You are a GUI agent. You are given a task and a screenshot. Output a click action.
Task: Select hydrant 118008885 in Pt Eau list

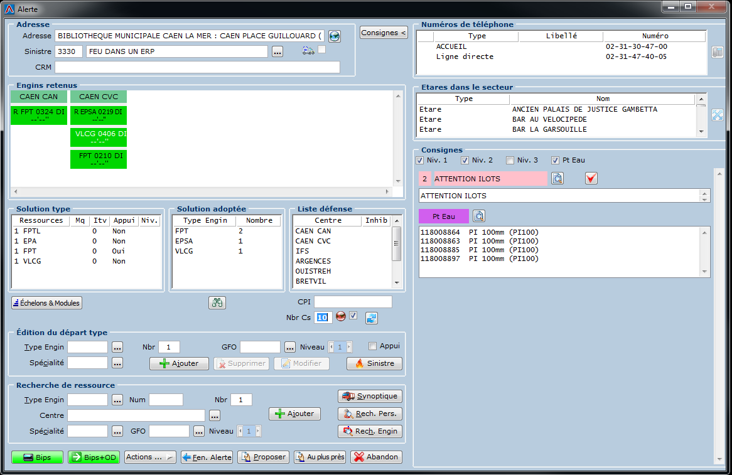click(x=480, y=250)
